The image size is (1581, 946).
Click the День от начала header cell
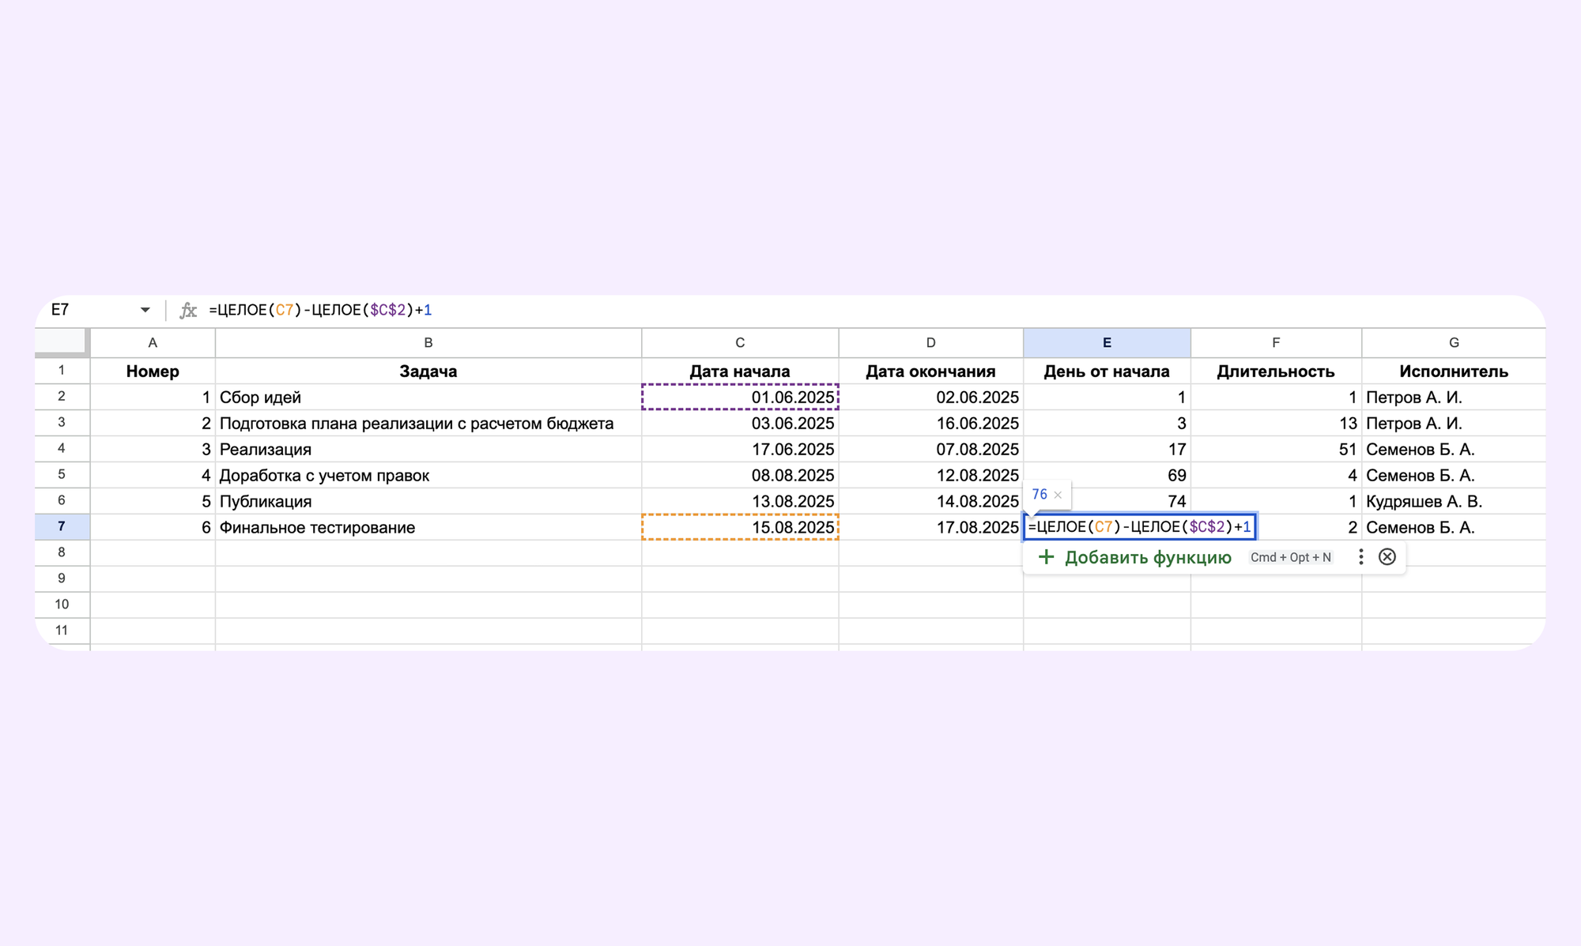tap(1107, 371)
